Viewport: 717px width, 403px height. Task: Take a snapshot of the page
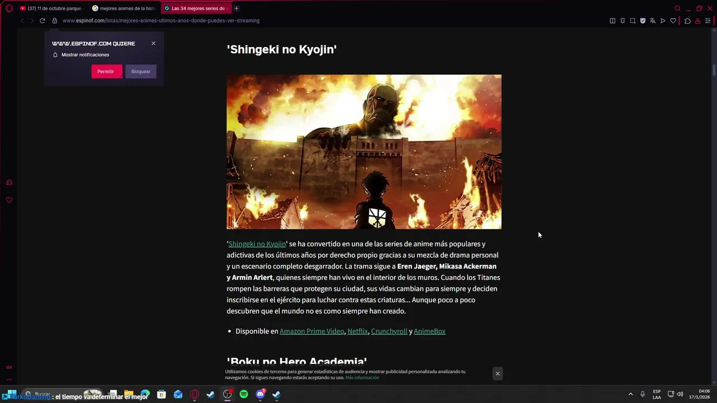[x=632, y=21]
